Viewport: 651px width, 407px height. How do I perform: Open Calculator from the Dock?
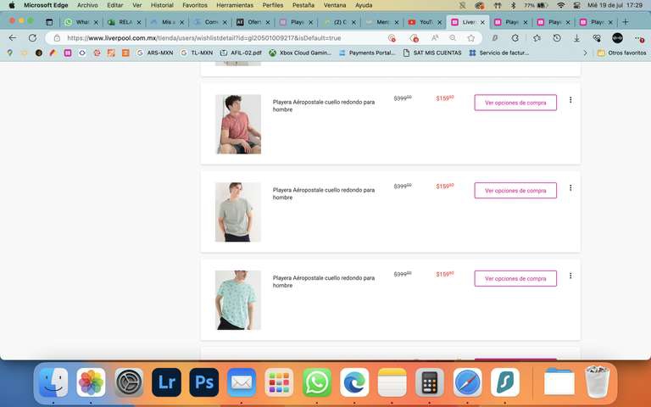pos(430,382)
